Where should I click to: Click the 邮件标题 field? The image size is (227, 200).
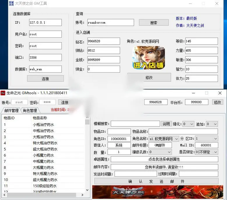(160, 145)
